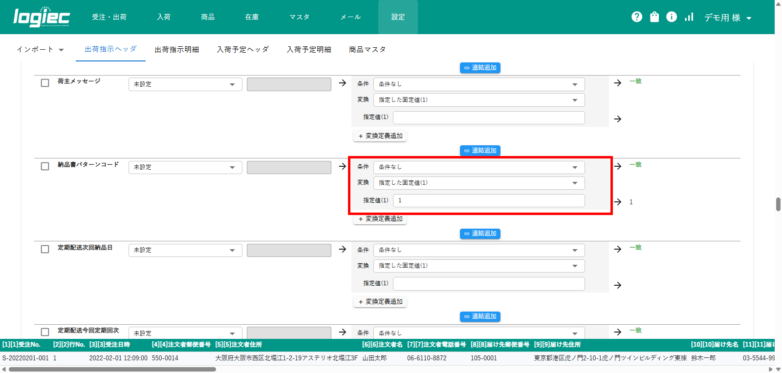This screenshot has height=373, width=782.
Task: Open the マスタ menu
Action: click(x=299, y=17)
